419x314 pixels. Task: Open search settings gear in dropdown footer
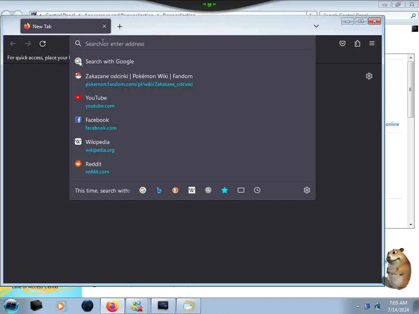click(x=307, y=190)
